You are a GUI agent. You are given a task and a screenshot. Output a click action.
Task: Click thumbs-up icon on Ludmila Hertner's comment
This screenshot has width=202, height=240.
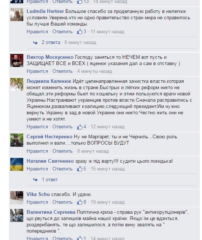pos(80,31)
